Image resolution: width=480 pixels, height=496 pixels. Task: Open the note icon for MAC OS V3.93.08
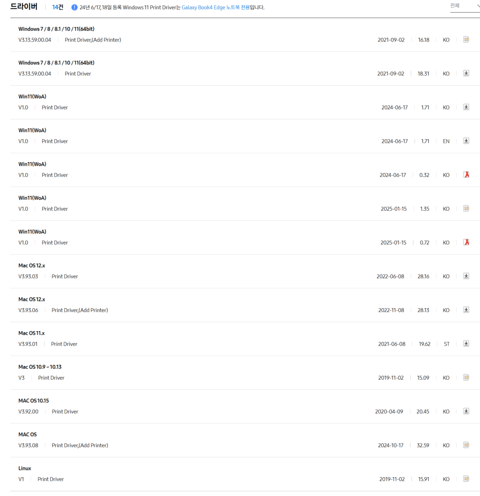tap(466, 445)
